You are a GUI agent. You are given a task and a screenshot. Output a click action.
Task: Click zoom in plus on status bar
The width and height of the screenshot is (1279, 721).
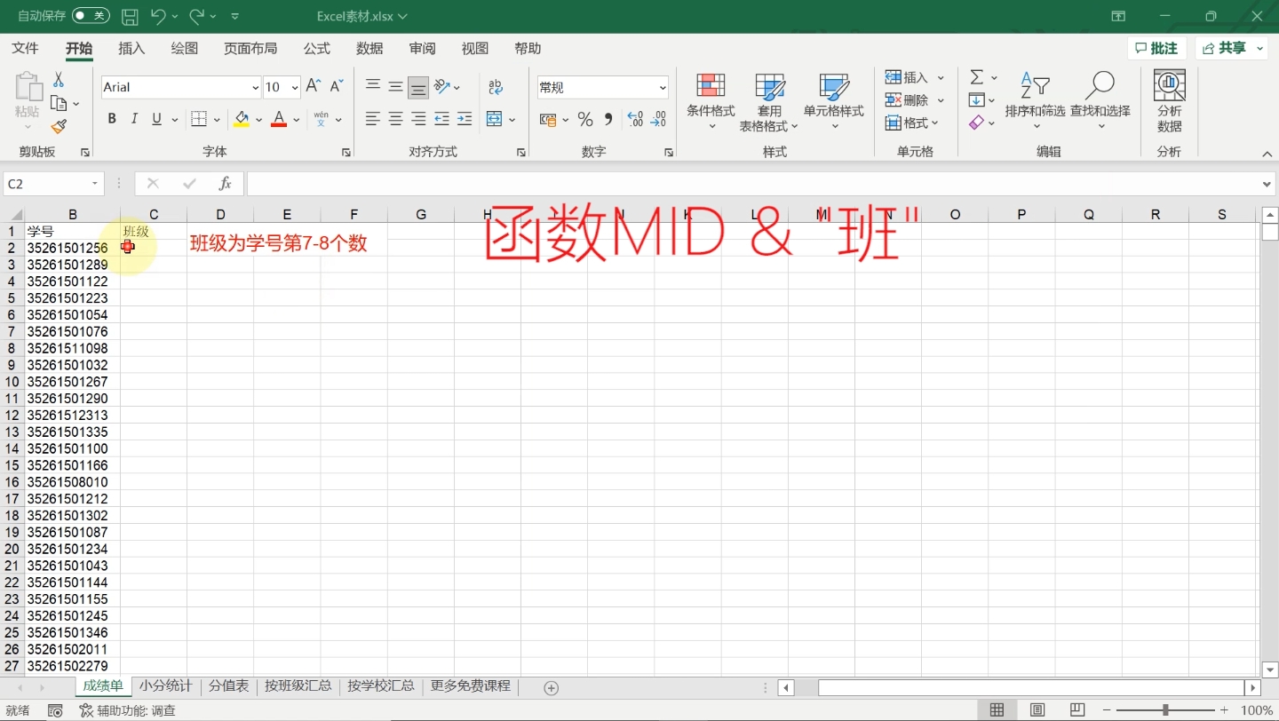1224,710
